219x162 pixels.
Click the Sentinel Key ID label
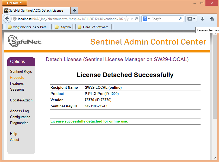[64, 106]
